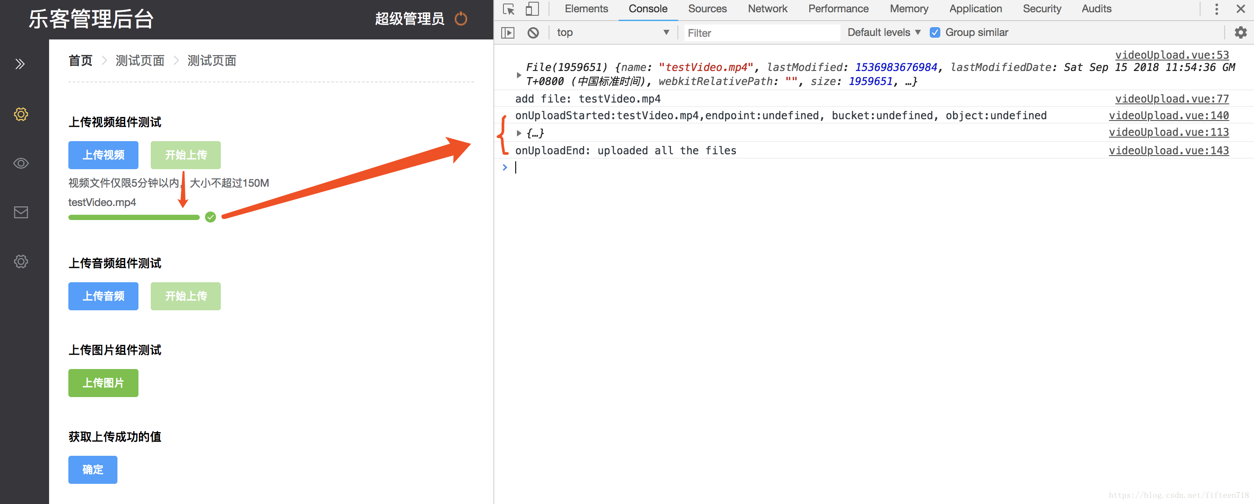Switch to the Elements tab
The image size is (1254, 504).
pos(586,9)
